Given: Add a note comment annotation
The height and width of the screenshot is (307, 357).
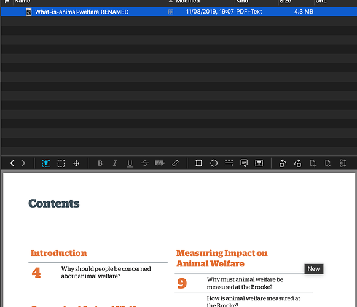Looking at the screenshot, I should click(x=244, y=163).
